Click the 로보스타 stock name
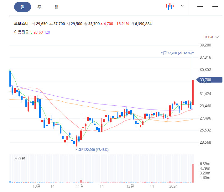Viewport: 224px width, 192px height. coord(21,24)
